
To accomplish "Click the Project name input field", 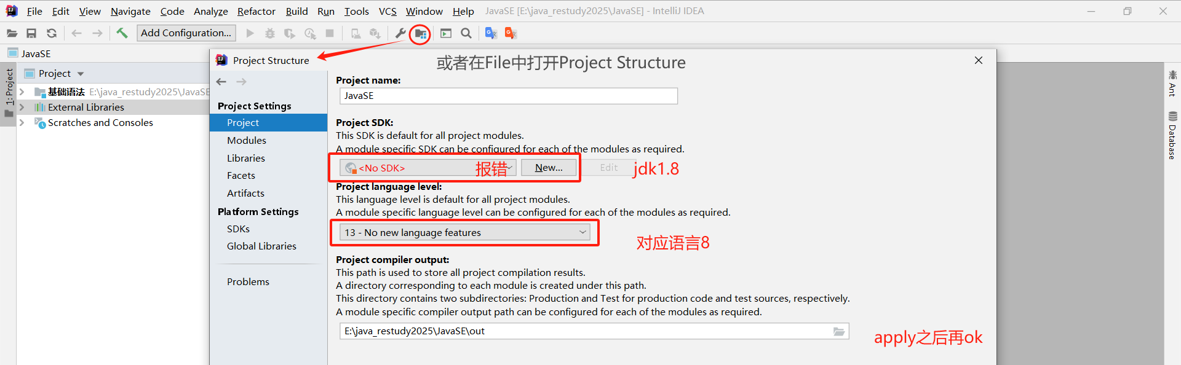I will click(x=509, y=96).
